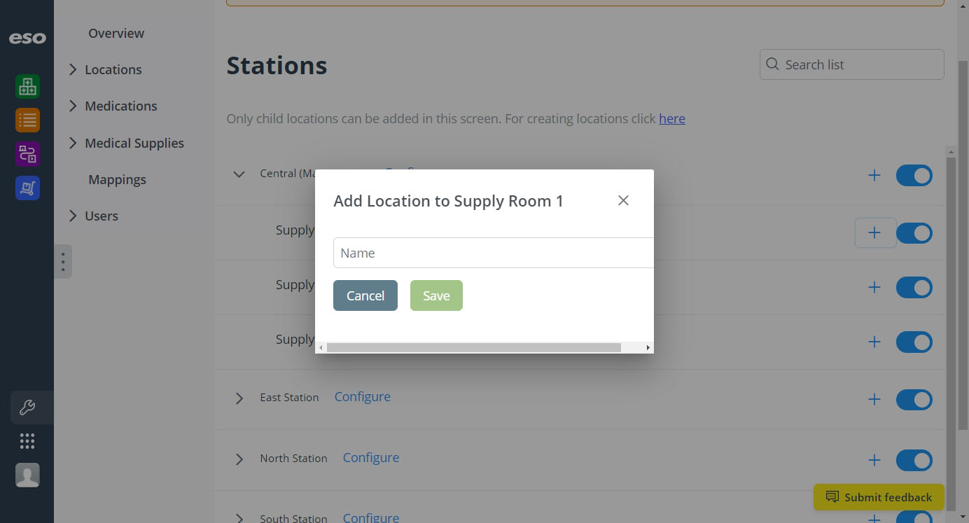Configure East Station

point(363,396)
